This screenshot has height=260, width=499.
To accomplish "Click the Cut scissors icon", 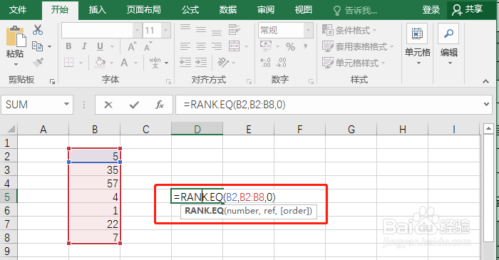I will pyautogui.click(x=38, y=30).
